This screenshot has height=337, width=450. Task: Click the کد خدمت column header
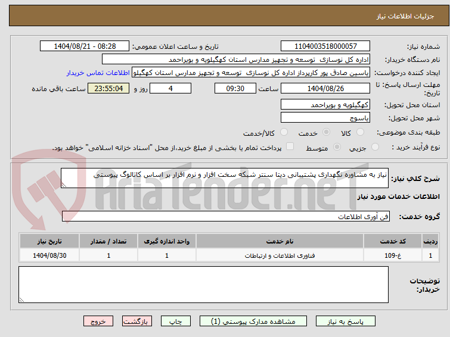pyautogui.click(x=393, y=241)
